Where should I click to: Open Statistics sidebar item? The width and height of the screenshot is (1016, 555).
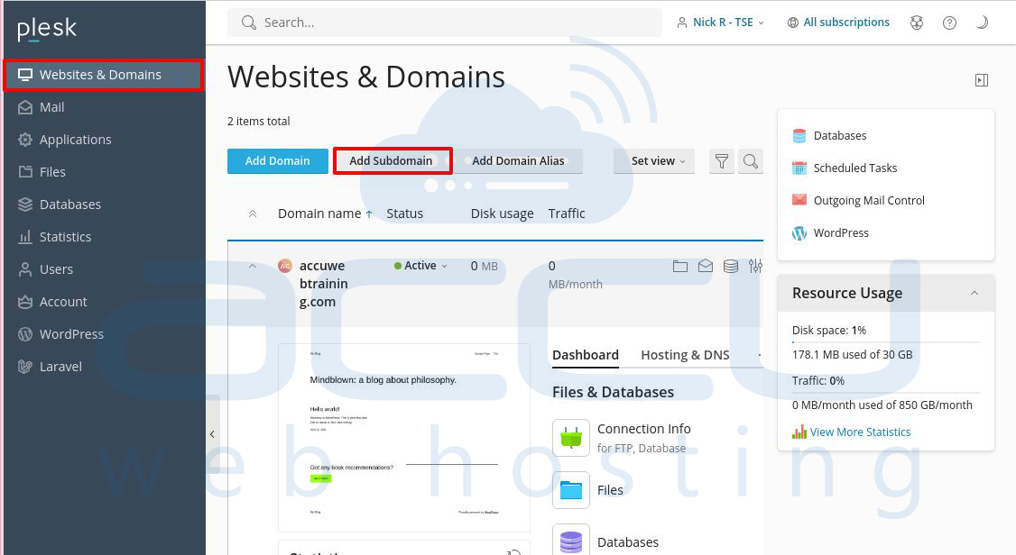click(x=54, y=237)
